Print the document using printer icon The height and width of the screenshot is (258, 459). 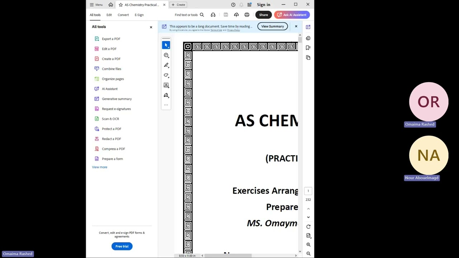247,15
